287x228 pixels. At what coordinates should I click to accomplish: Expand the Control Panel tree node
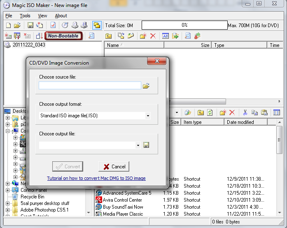(x=7, y=190)
